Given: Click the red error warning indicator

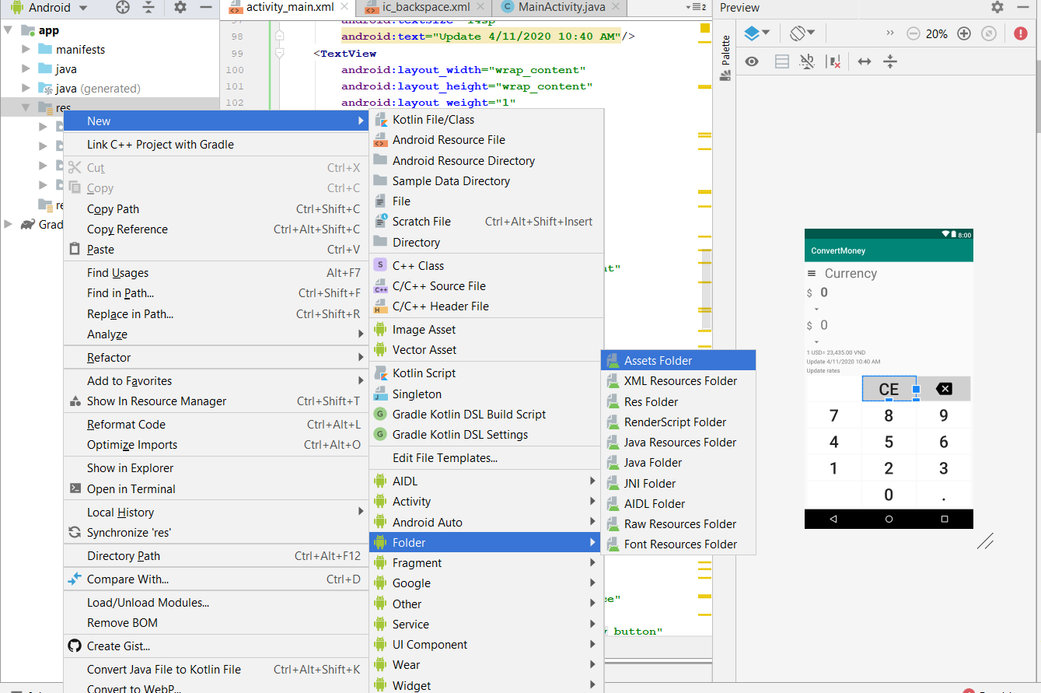Looking at the screenshot, I should point(1020,33).
